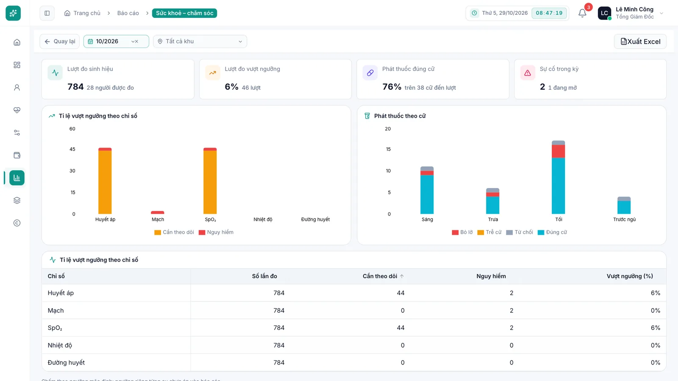Toggle the Bỏ lỡ legend series
Viewport: 678px width, 381px height.
(x=462, y=232)
